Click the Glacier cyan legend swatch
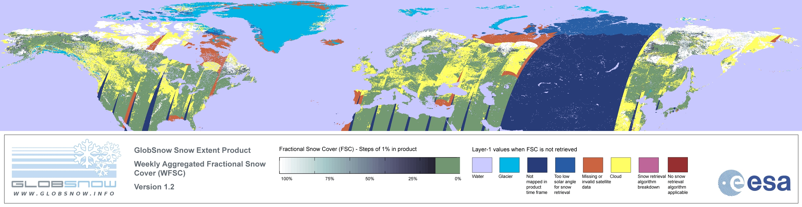 tap(509, 165)
